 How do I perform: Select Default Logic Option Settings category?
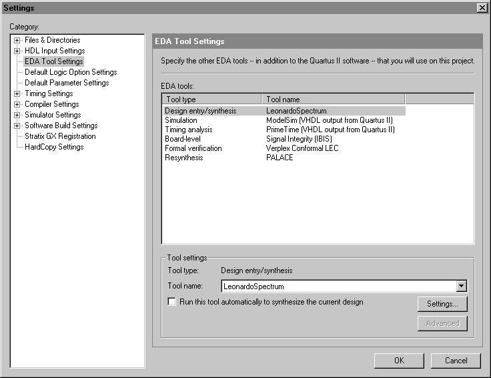pos(71,72)
